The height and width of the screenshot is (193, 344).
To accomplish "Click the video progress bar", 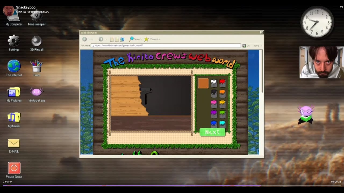I will pyautogui.click(x=172, y=185).
